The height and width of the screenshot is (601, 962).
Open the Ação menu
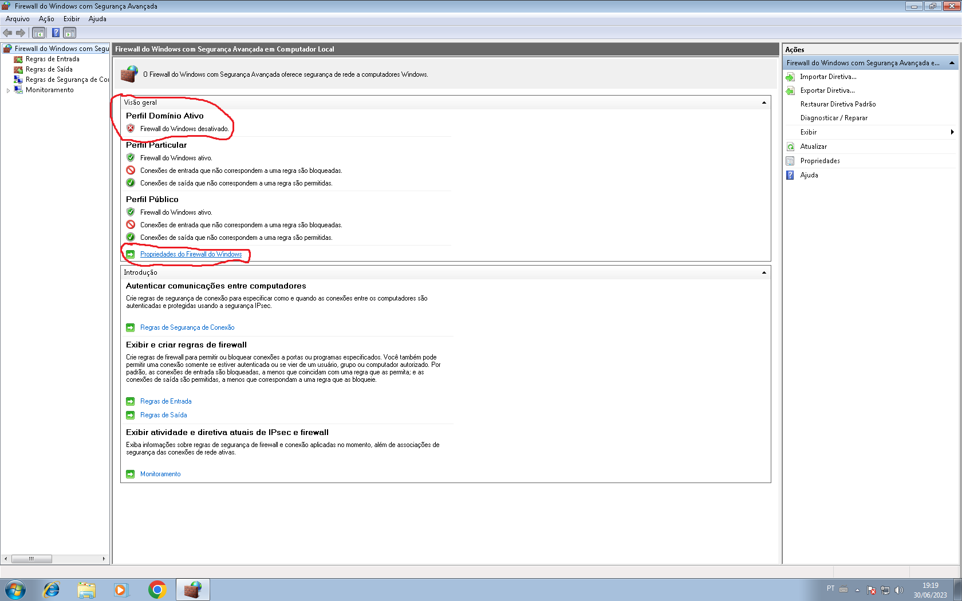click(46, 19)
